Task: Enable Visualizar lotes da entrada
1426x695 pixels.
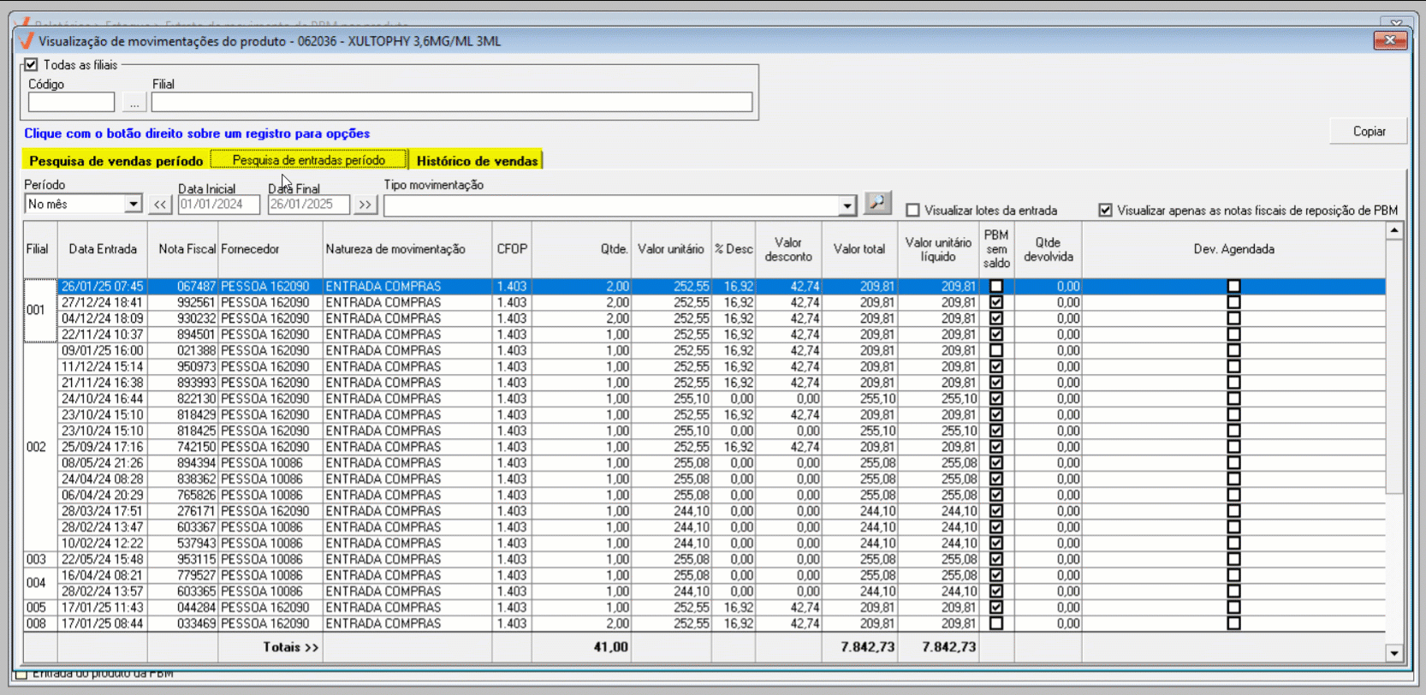Action: 913,211
